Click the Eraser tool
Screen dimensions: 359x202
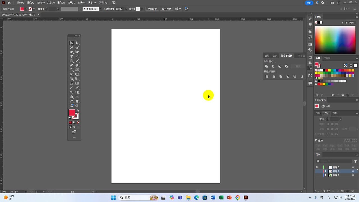77,65
